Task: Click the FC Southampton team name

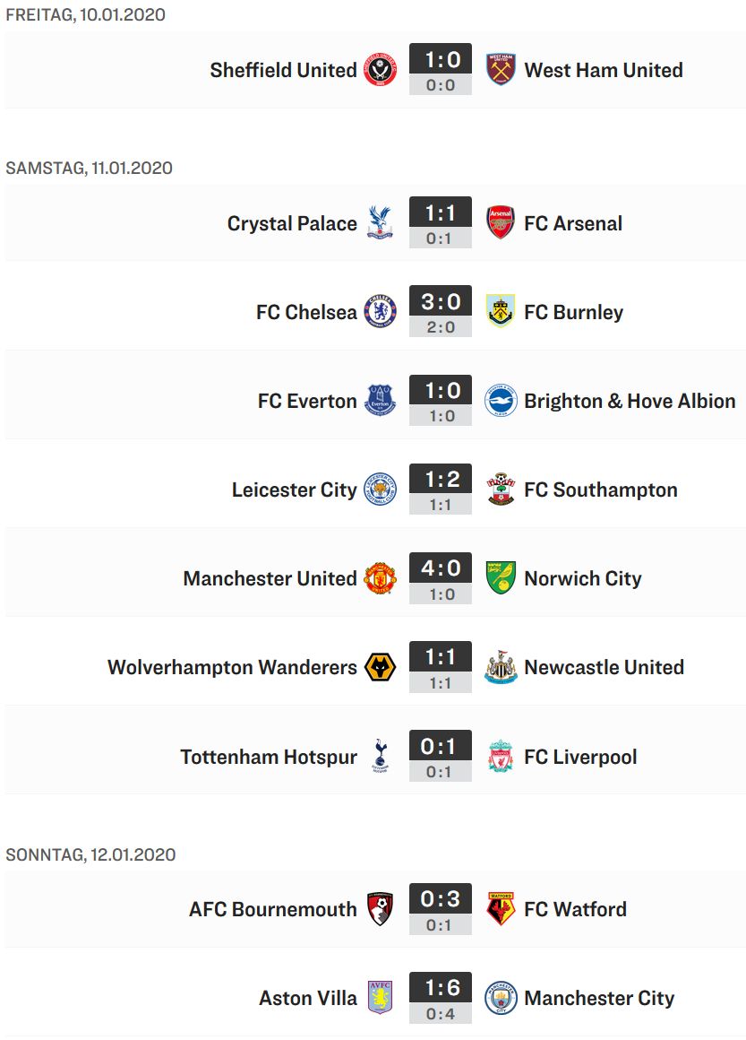Action: (x=601, y=490)
